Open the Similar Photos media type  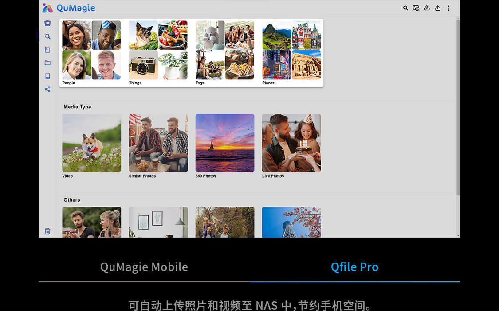pyautogui.click(x=158, y=146)
